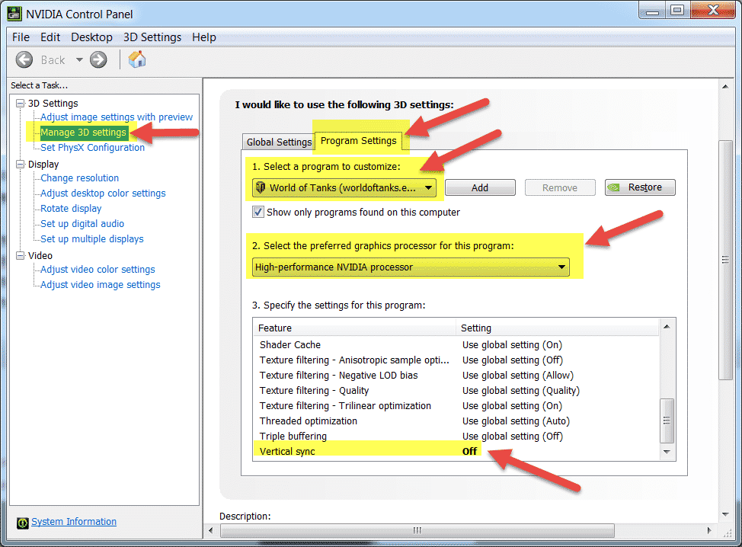Open the Edit menu
Screen dimensions: 742x547
(50, 37)
